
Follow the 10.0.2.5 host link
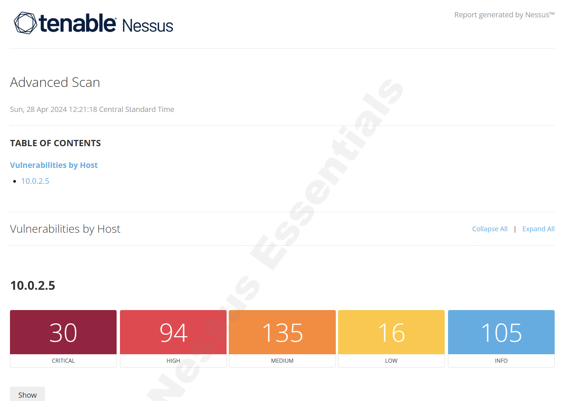coord(35,181)
